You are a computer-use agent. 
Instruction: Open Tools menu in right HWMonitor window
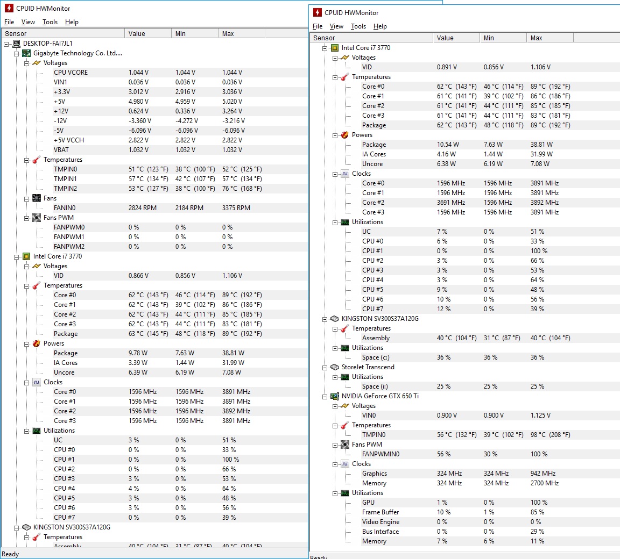tap(358, 26)
